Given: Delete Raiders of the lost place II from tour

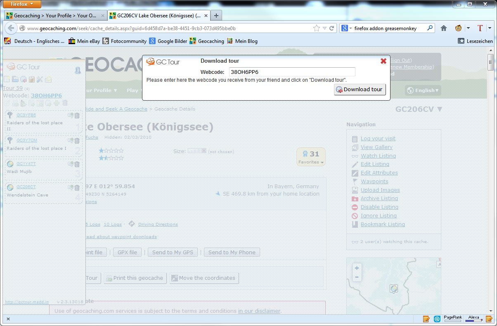Looking at the screenshot, I should point(77,116).
